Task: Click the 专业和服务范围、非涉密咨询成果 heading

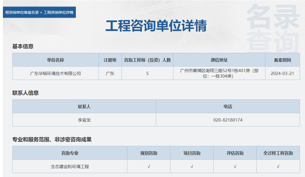Action: (x=52, y=139)
